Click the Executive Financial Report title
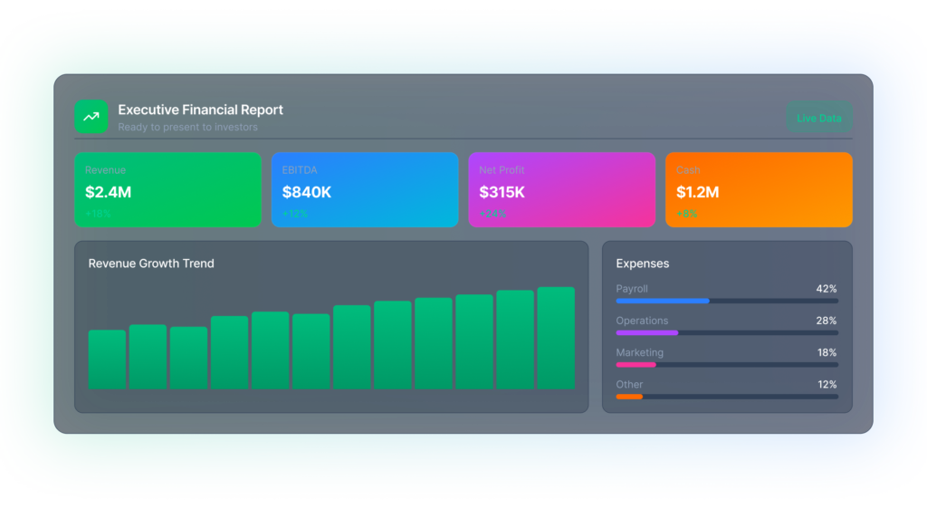Viewport: 927px width, 508px height. point(200,110)
